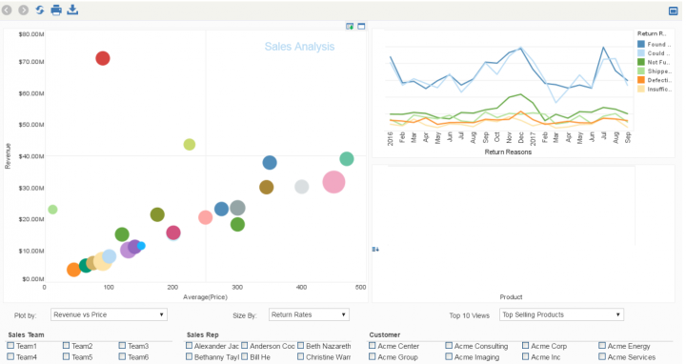Tick the Team6 checkbox
Screen dimensions: 686x364
[122, 356]
